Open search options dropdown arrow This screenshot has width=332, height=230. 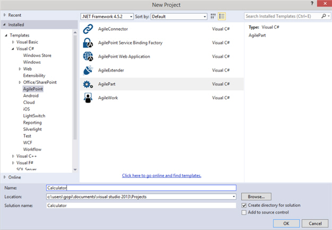[x=329, y=16]
